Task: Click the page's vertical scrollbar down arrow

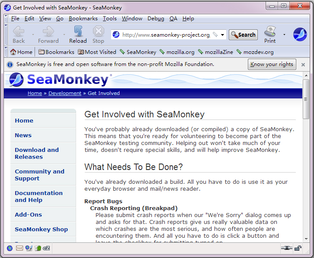Action: pos(306,239)
